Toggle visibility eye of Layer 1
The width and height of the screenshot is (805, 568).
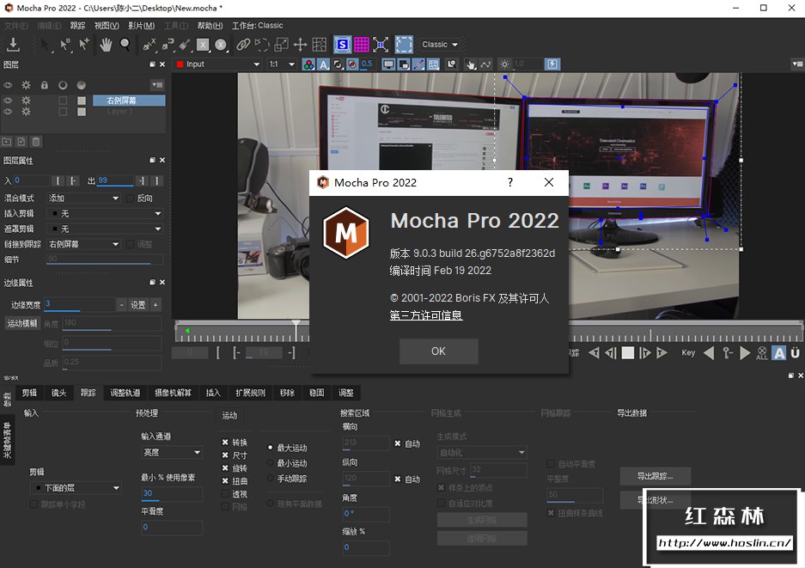9,112
